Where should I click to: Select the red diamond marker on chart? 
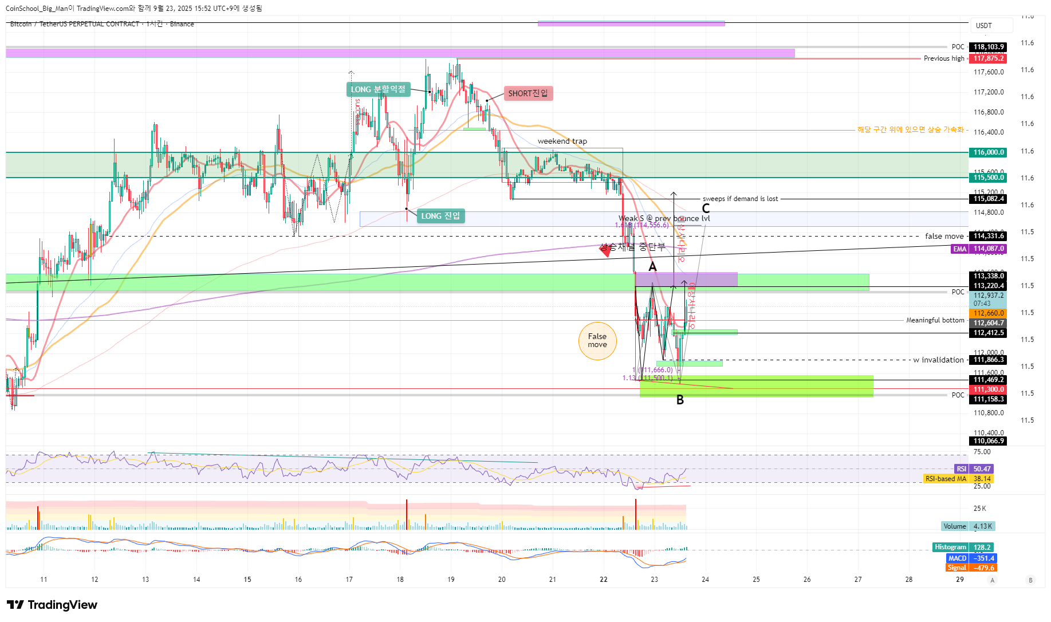(x=605, y=250)
